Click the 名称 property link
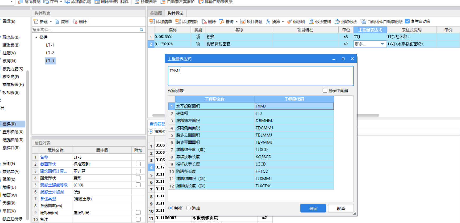Image resolution: width=460 pixels, height=223 pixels. 44,157
